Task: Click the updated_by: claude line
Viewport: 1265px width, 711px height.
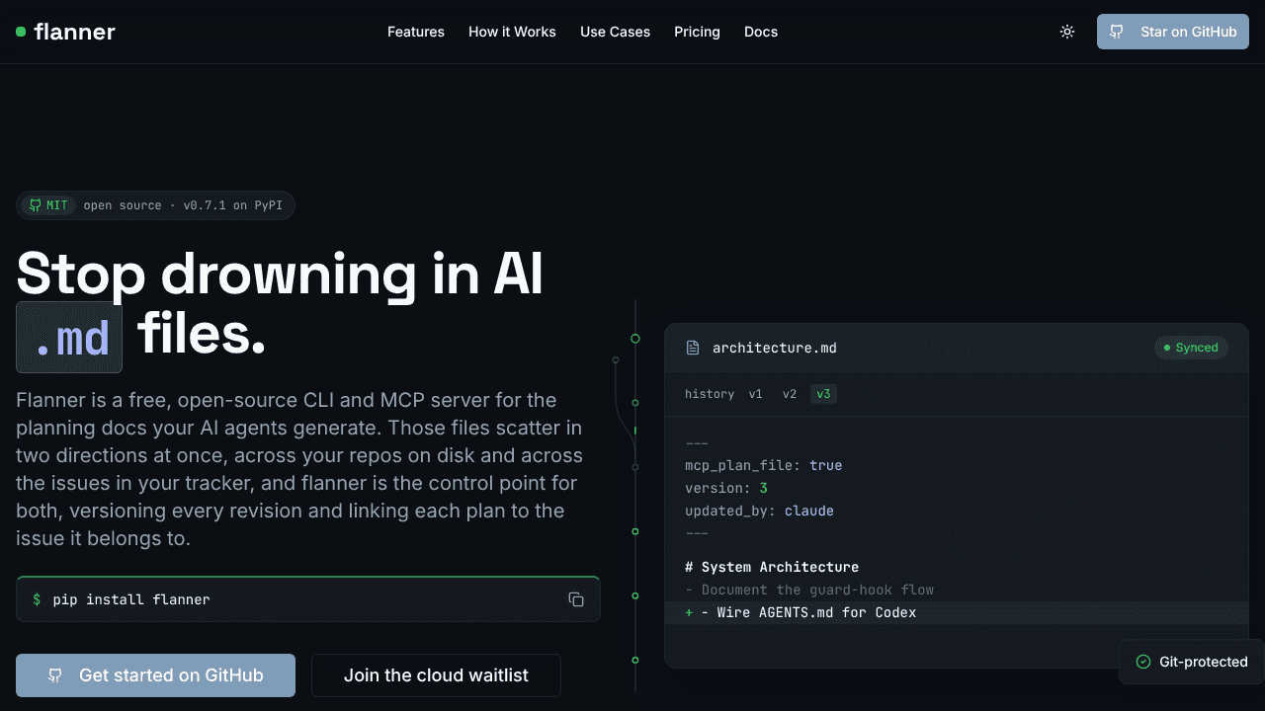Action: (x=759, y=511)
